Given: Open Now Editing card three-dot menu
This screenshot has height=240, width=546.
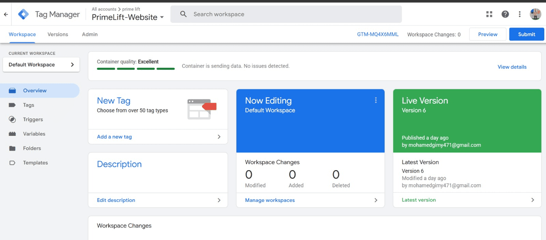Looking at the screenshot, I should pyautogui.click(x=375, y=100).
